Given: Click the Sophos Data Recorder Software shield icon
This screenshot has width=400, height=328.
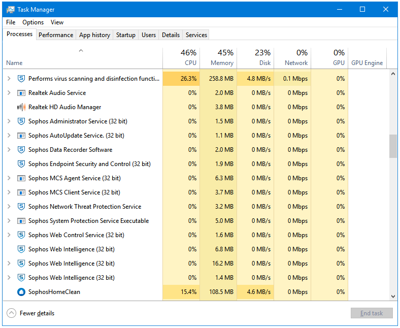Looking at the screenshot, I should (21, 150).
